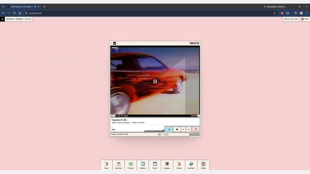The image size is (310, 174).
Task: Open the Settings dock icon
Action: [x=203, y=165]
